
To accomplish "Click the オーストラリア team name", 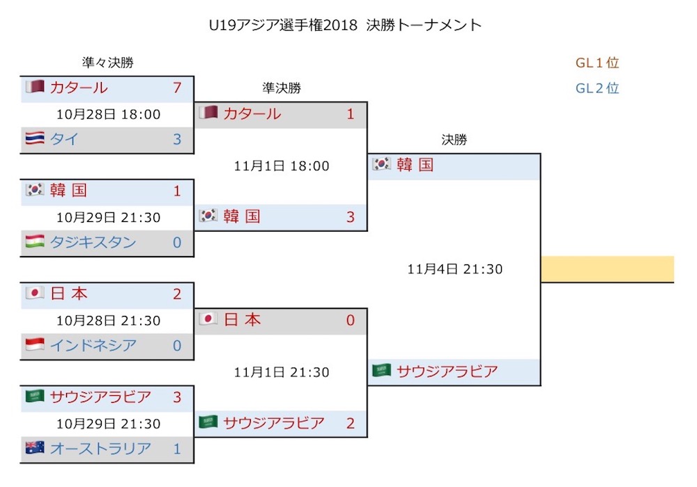I will pos(100,449).
